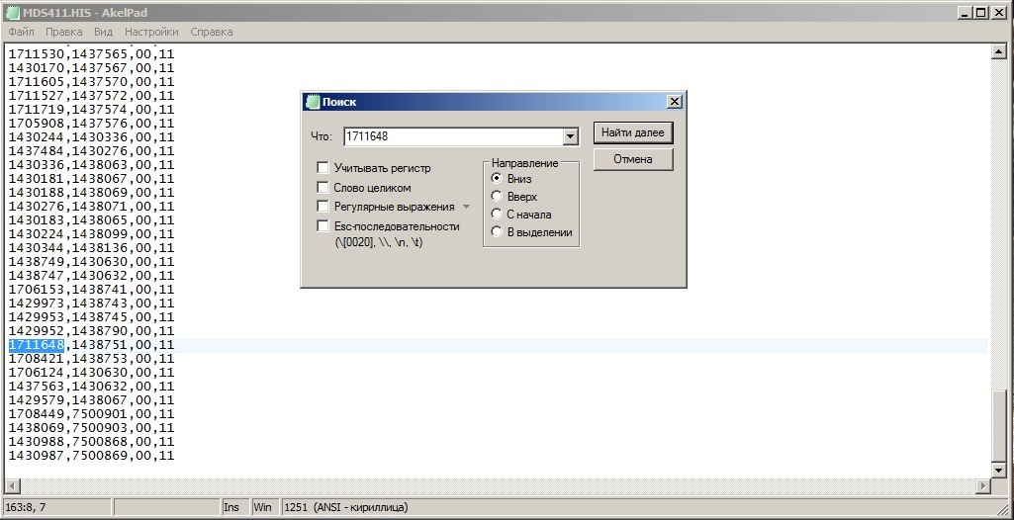Open the Что search history dropdown

pyautogui.click(x=570, y=137)
